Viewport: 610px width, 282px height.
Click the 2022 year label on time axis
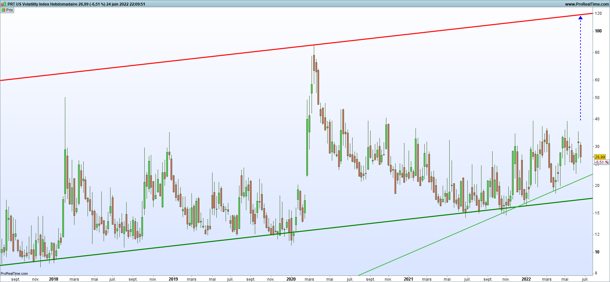(x=526, y=279)
